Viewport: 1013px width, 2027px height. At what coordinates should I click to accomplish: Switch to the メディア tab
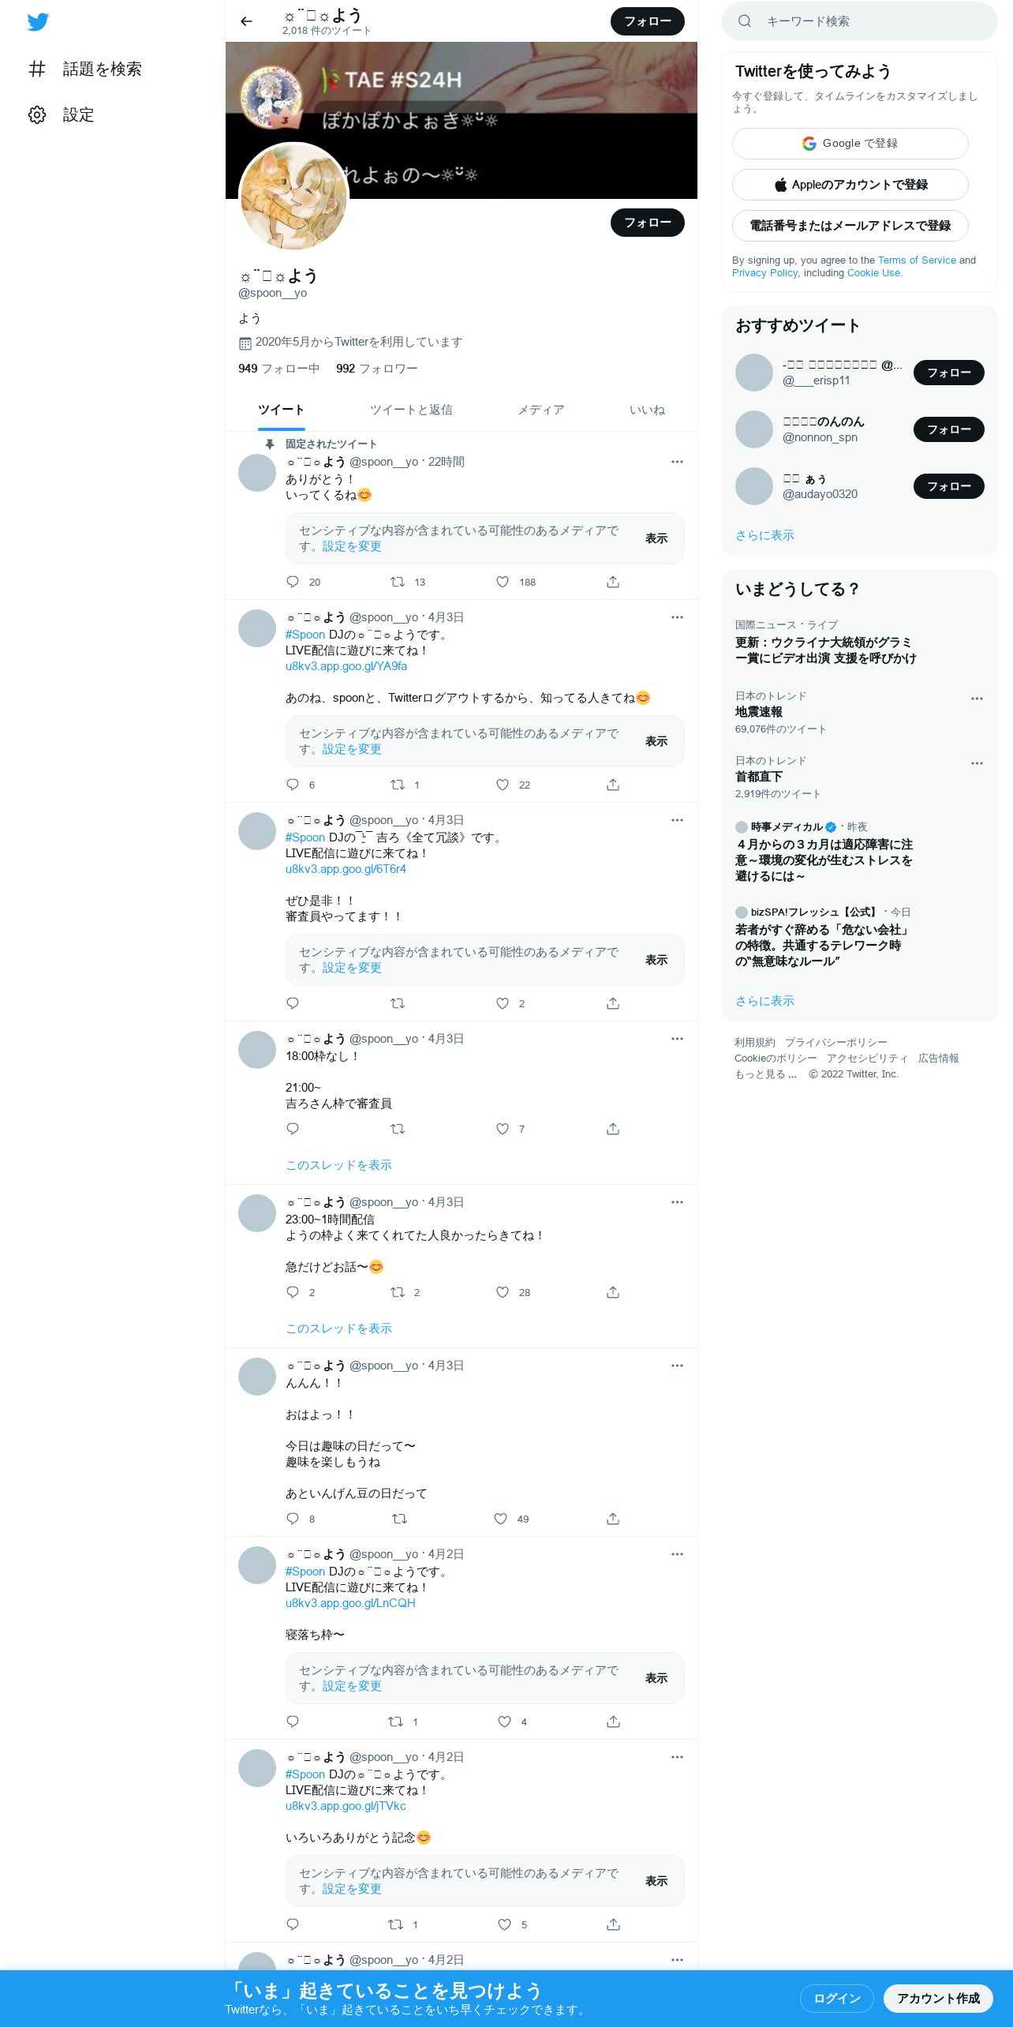click(x=541, y=410)
